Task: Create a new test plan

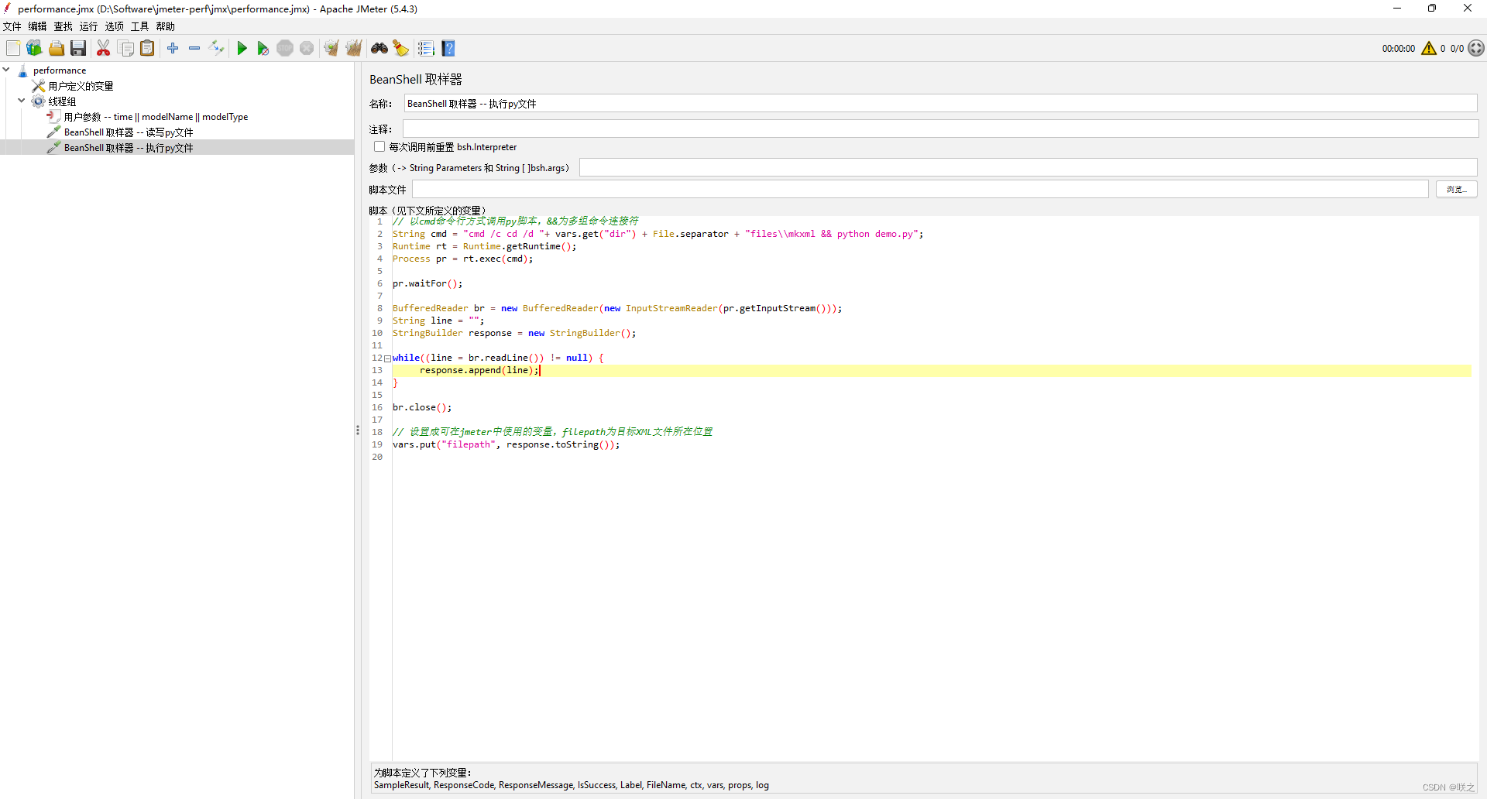Action: pos(13,48)
